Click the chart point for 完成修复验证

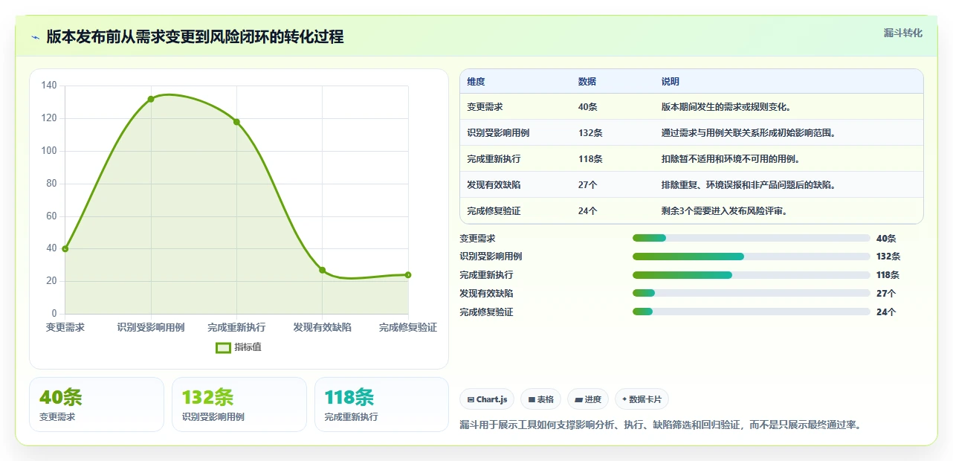tap(408, 275)
